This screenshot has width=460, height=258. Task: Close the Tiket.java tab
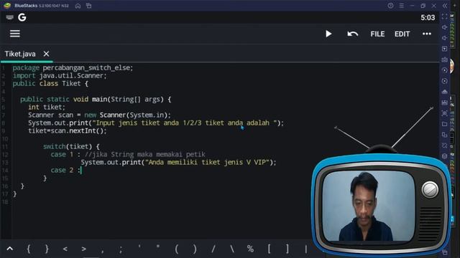point(46,54)
